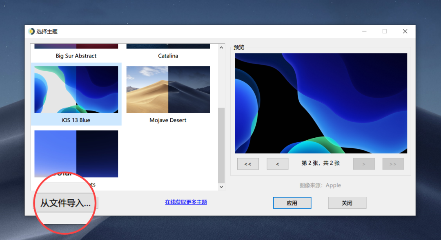Viewport: 441px width, 240px height.
Task: Click the 从文件导入... import button
Action: pyautogui.click(x=65, y=203)
